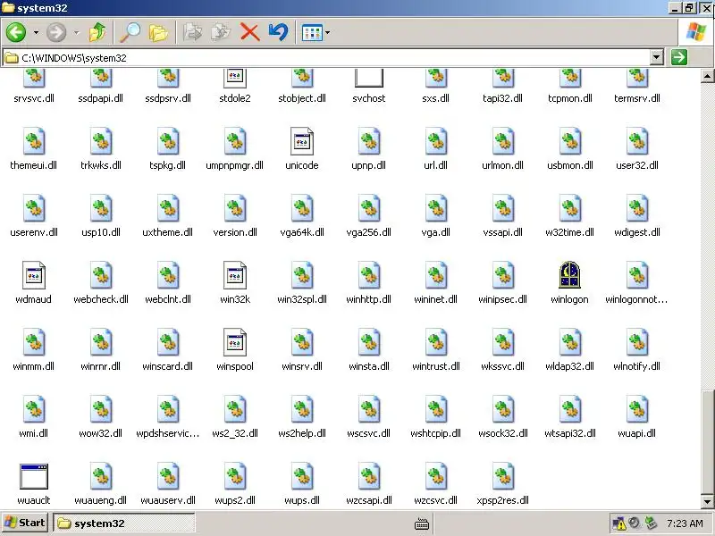Click the wuauserv.dll file name
The image size is (715, 536).
[168, 500]
